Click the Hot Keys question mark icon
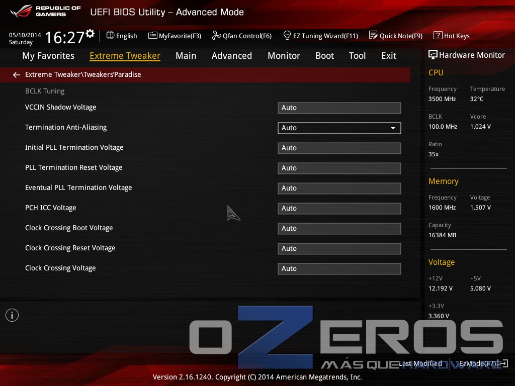 coord(438,35)
